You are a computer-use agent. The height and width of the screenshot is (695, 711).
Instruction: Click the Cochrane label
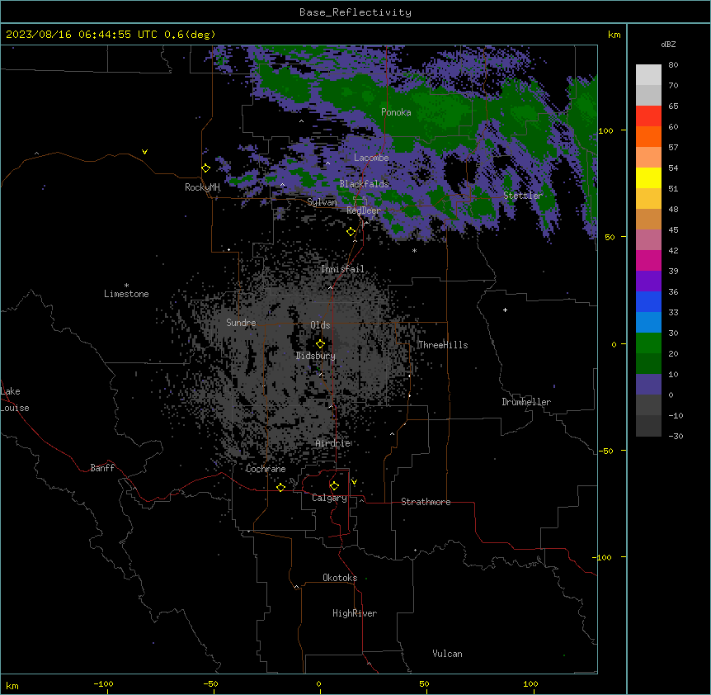tap(266, 469)
